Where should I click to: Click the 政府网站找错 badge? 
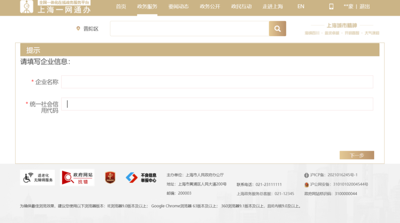click(77, 178)
